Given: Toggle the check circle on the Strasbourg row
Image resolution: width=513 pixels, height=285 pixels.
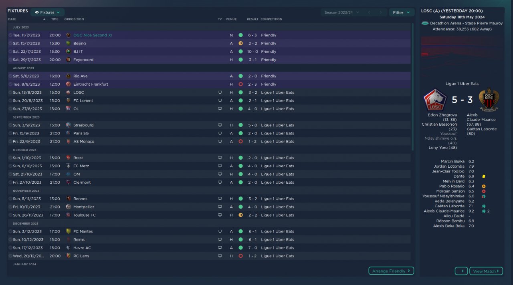Looking at the screenshot, I should [10, 125].
